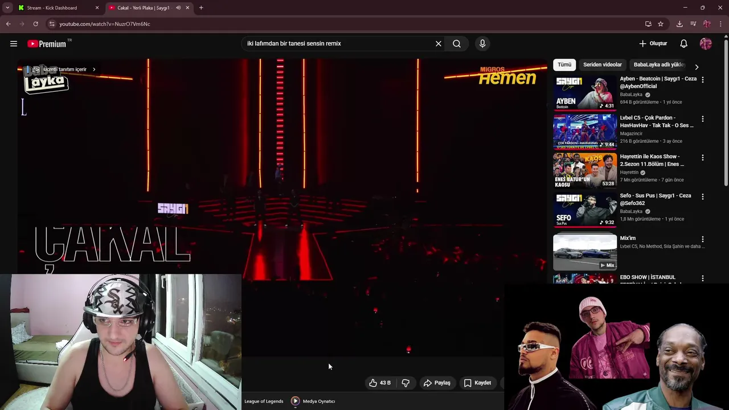Open the tab search dropdown arrow

coord(7,8)
